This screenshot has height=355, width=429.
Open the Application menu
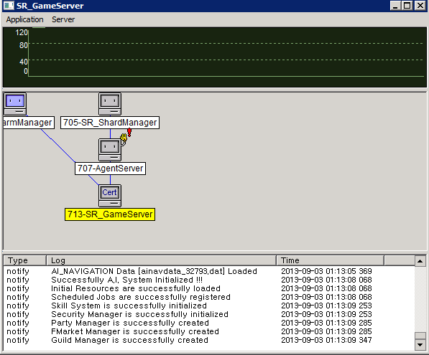24,19
